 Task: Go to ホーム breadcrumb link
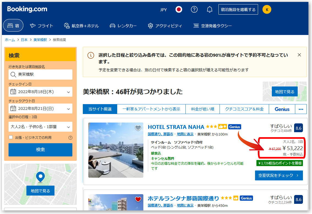(x=10, y=40)
